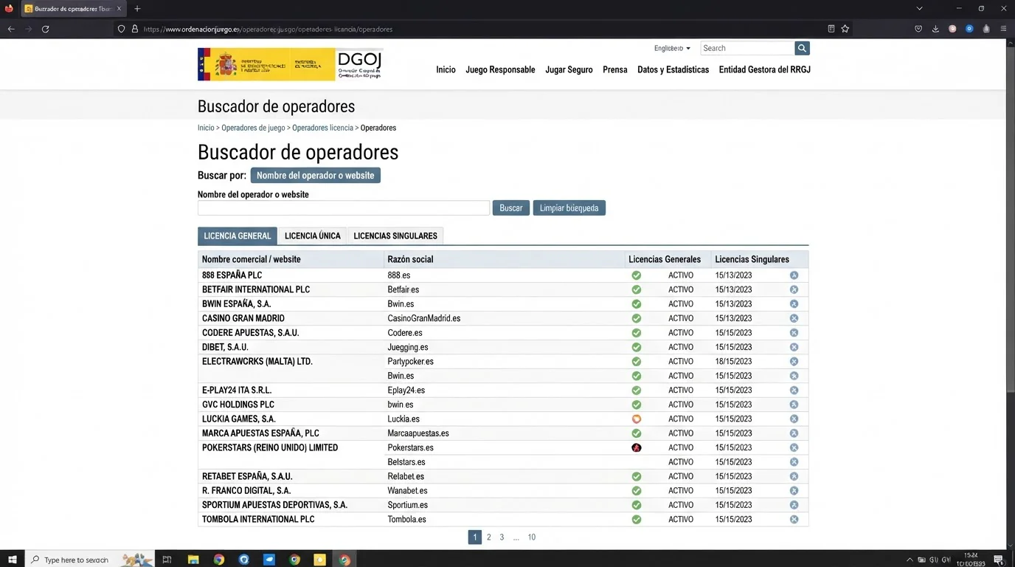Click the DGOJ government logo
1015x567 pixels.
(x=290, y=64)
